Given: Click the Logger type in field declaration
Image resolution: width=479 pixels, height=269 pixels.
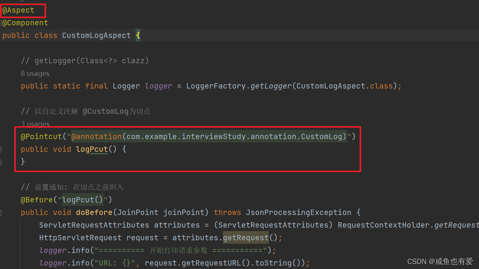Looking at the screenshot, I should [126, 86].
